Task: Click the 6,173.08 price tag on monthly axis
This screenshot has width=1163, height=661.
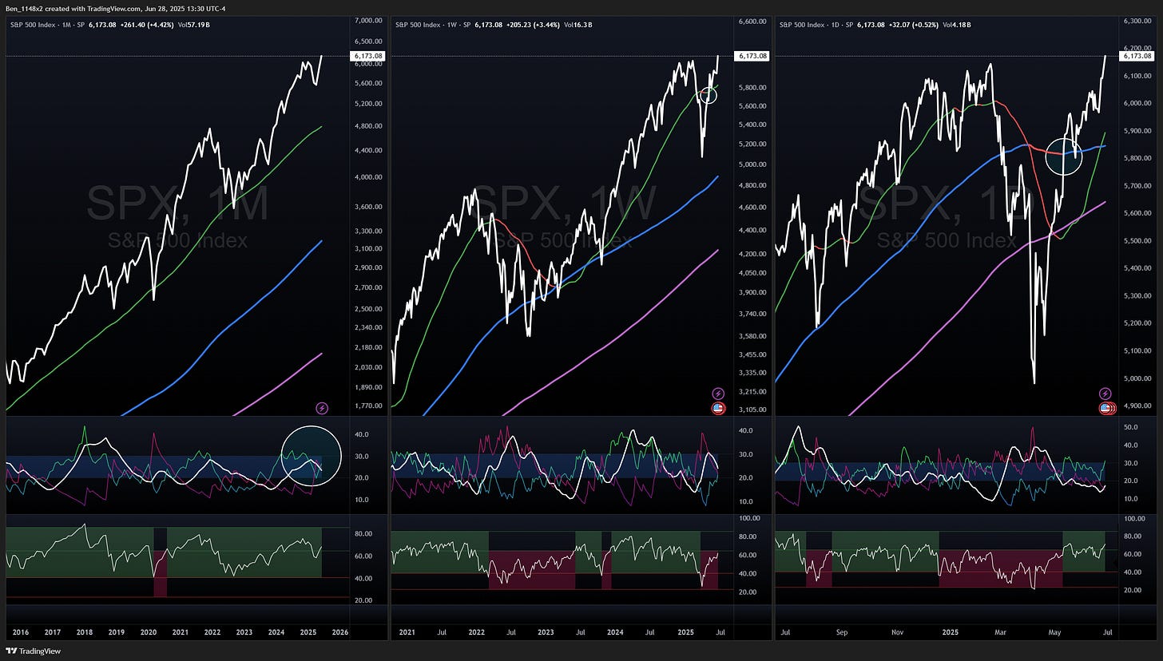Action: point(367,56)
